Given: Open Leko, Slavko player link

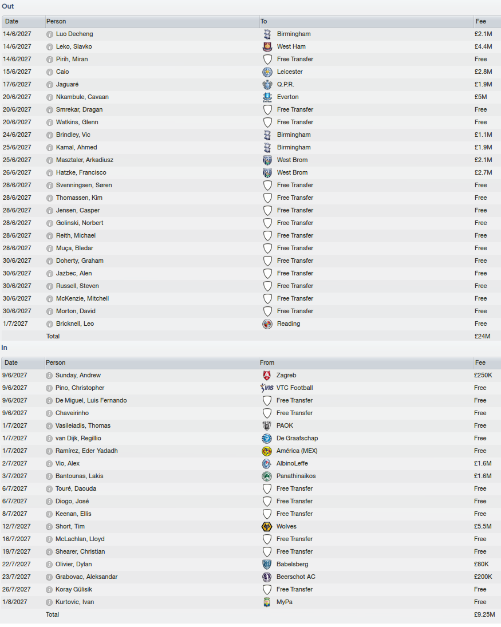Looking at the screenshot, I should coord(74,47).
